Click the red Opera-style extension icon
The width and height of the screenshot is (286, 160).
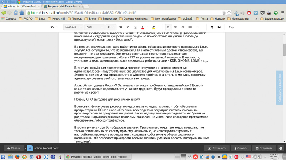[249, 13]
